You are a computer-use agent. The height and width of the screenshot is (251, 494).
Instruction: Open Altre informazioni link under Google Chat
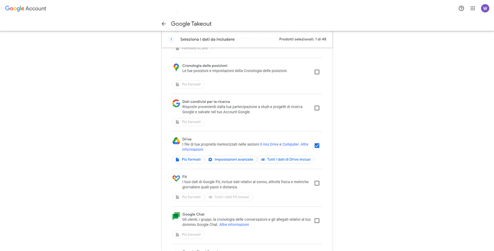point(234,225)
